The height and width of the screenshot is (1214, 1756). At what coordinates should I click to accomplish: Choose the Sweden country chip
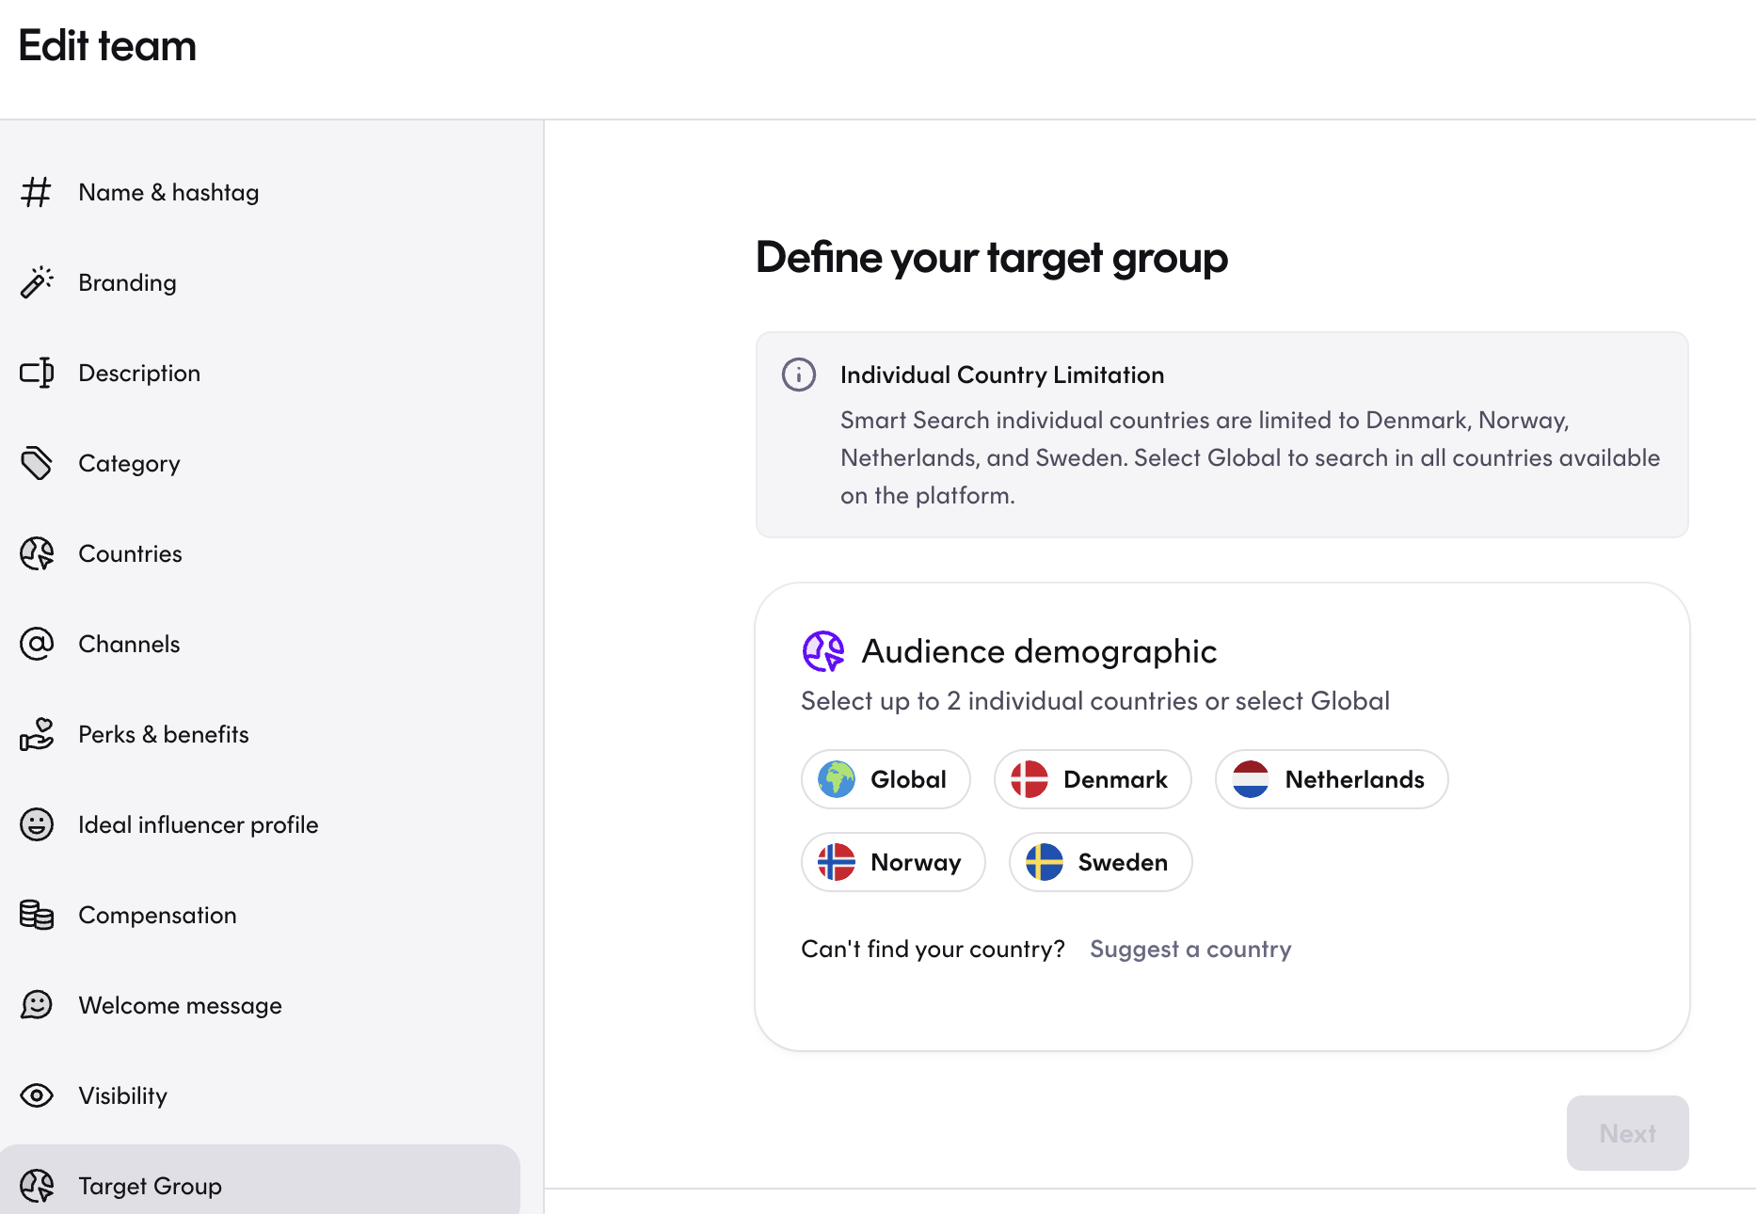pos(1100,862)
